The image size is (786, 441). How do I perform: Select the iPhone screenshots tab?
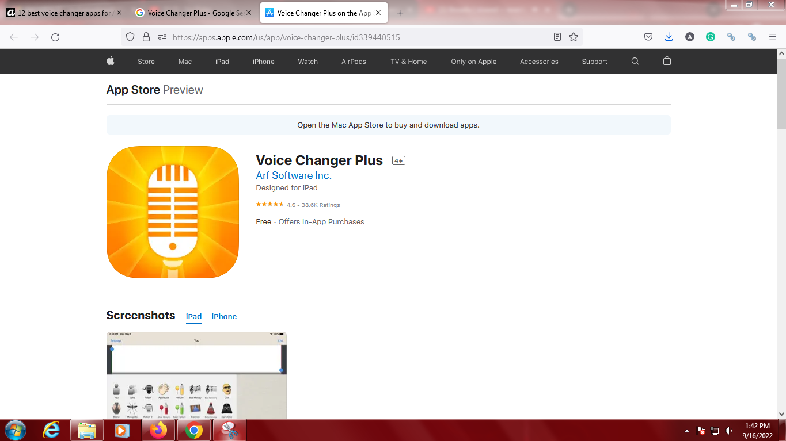[x=224, y=316]
